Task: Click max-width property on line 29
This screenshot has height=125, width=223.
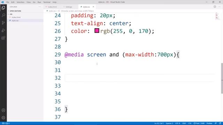Action: click(139, 55)
